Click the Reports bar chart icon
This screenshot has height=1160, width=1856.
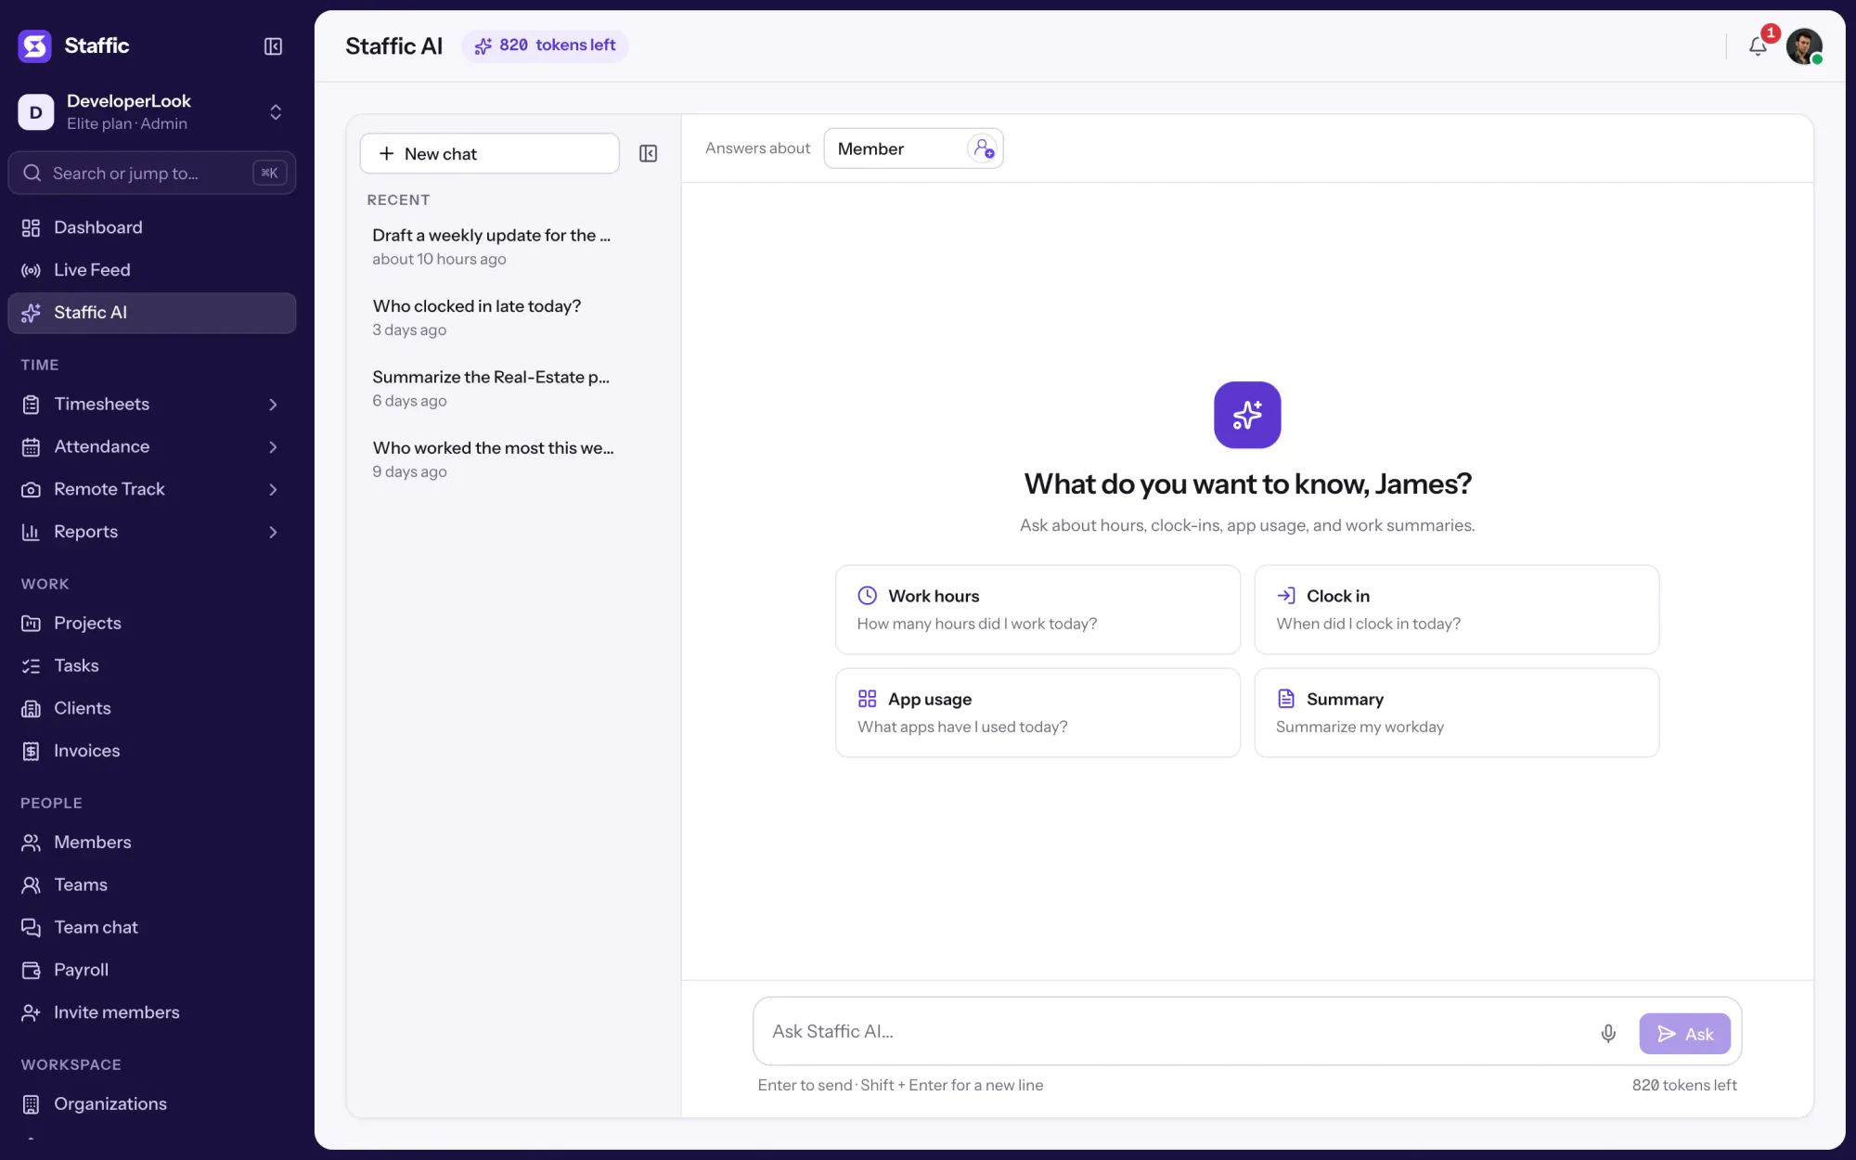(x=31, y=533)
